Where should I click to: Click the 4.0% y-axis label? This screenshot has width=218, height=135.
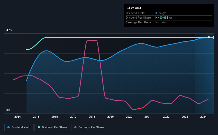(9, 30)
